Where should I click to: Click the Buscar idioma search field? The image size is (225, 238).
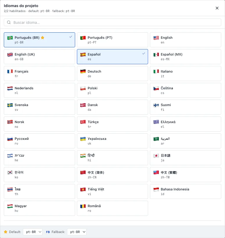click(112, 22)
